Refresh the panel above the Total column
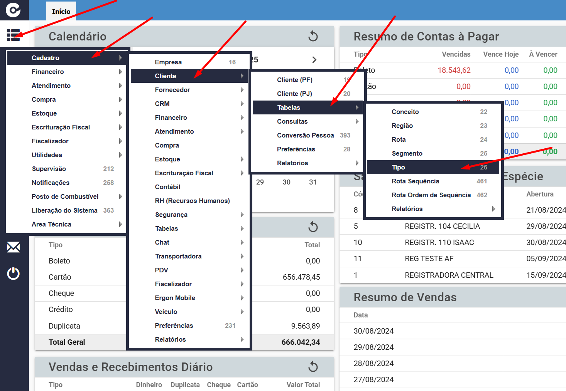Screen dimensions: 566x391 (x=313, y=227)
